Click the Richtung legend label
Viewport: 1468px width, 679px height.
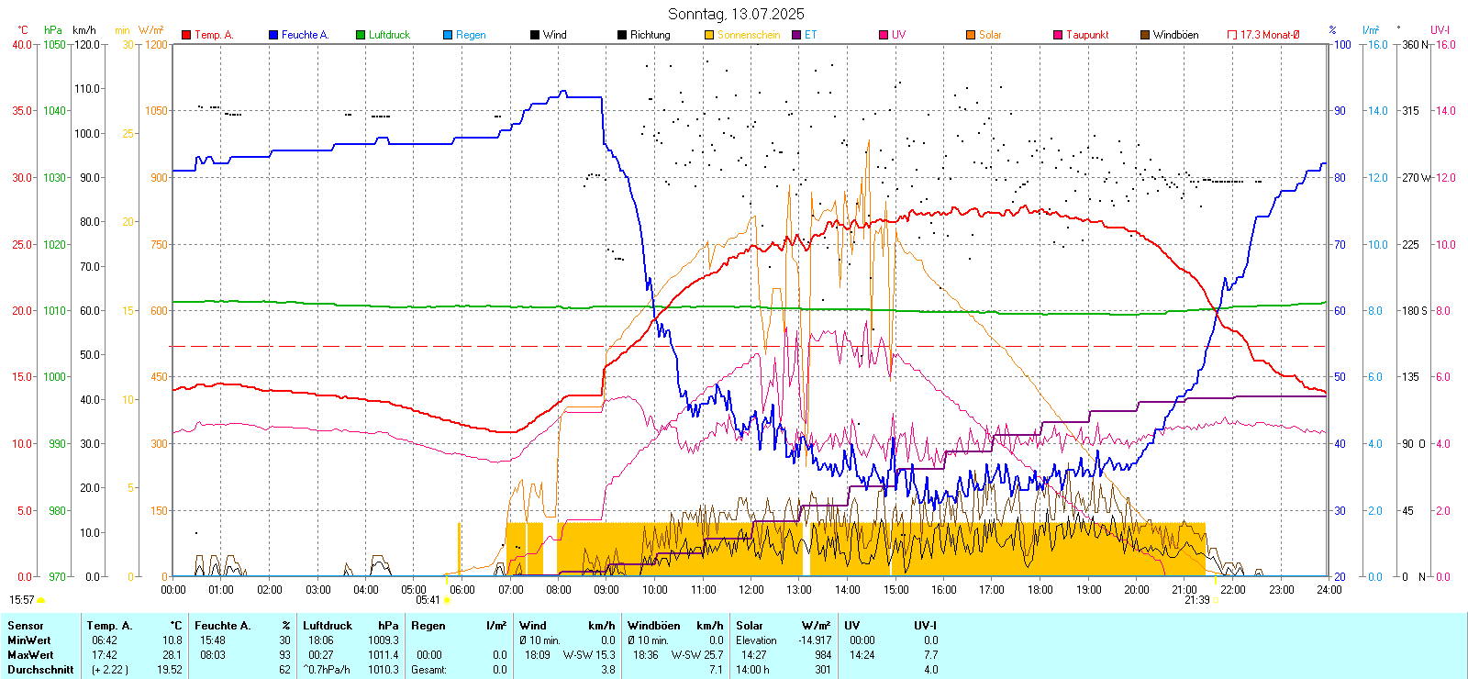point(650,35)
